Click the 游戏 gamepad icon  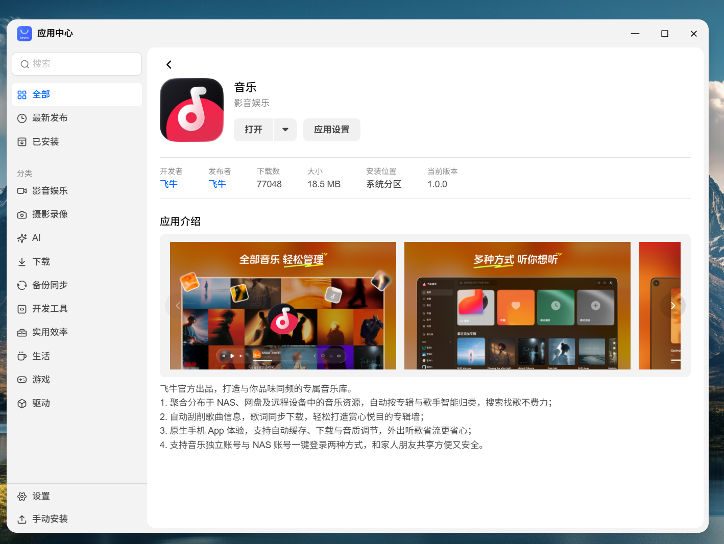(22, 380)
